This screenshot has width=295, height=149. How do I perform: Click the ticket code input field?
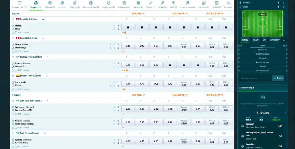(255, 78)
